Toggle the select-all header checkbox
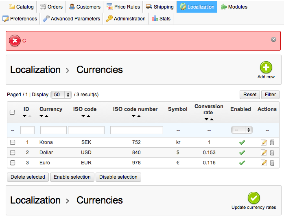Image resolution: width=284 pixels, height=217 pixels. 12,112
